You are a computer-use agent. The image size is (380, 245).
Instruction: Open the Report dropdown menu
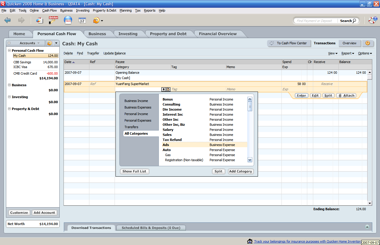click(x=348, y=54)
